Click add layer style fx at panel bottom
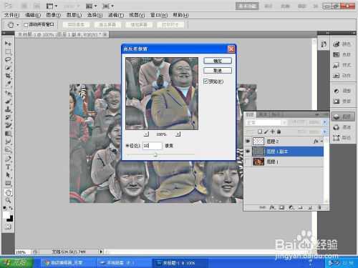The width and height of the screenshot is (358, 268). pyautogui.click(x=272, y=208)
